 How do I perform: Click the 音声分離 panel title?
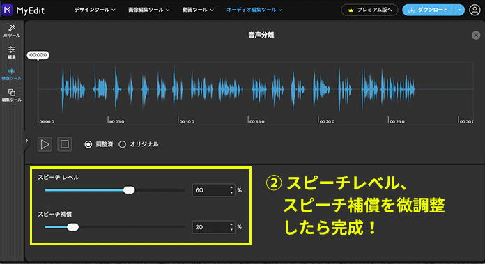261,35
